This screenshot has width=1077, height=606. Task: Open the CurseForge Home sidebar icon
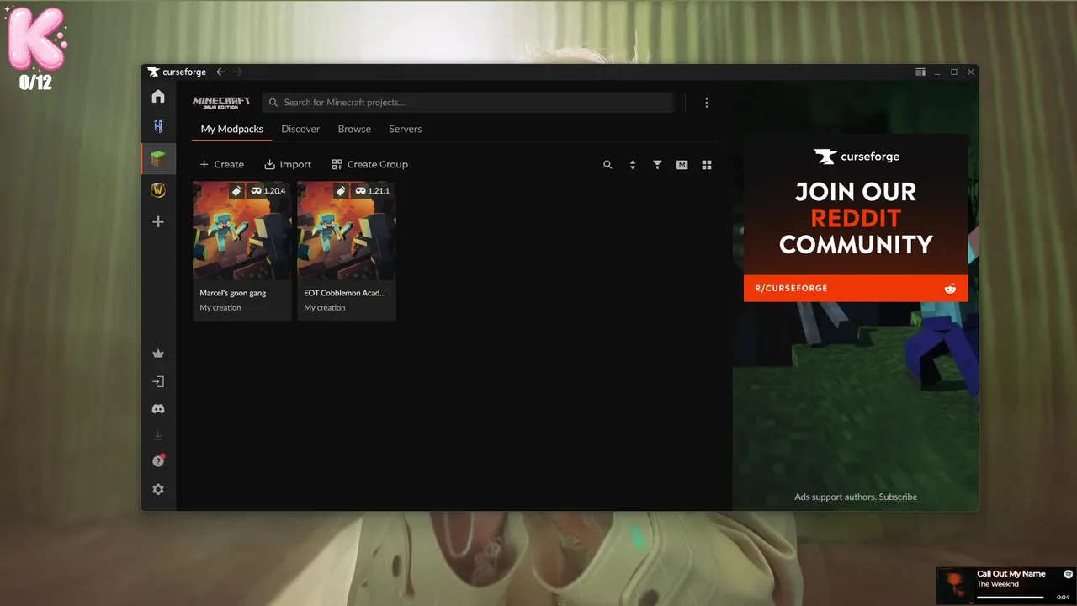pyautogui.click(x=158, y=96)
